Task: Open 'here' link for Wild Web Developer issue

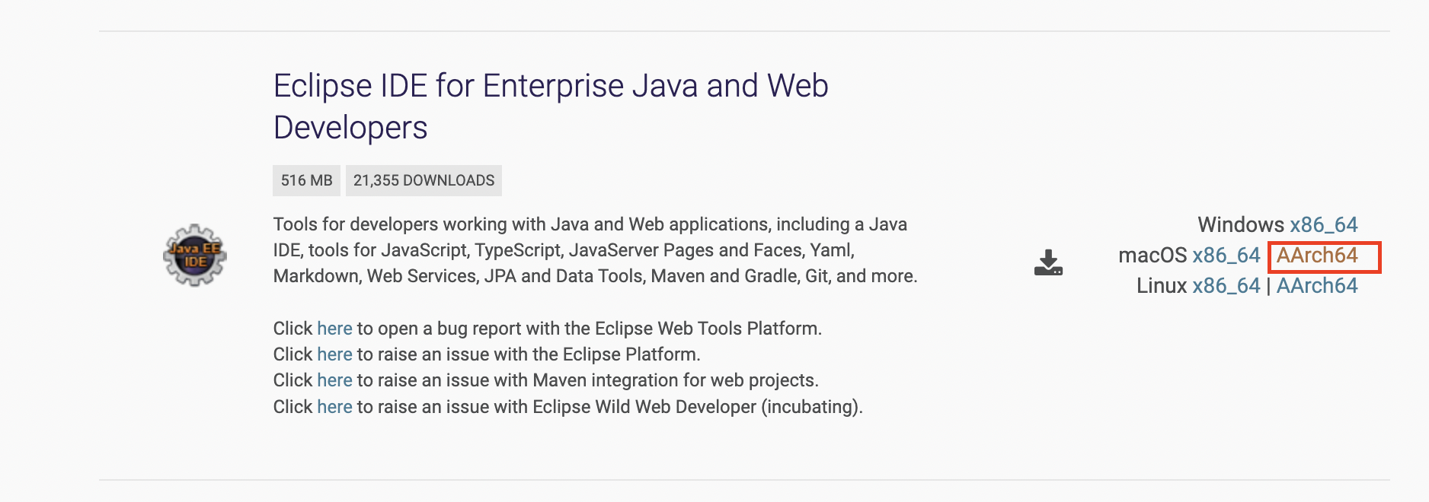Action: (x=334, y=406)
